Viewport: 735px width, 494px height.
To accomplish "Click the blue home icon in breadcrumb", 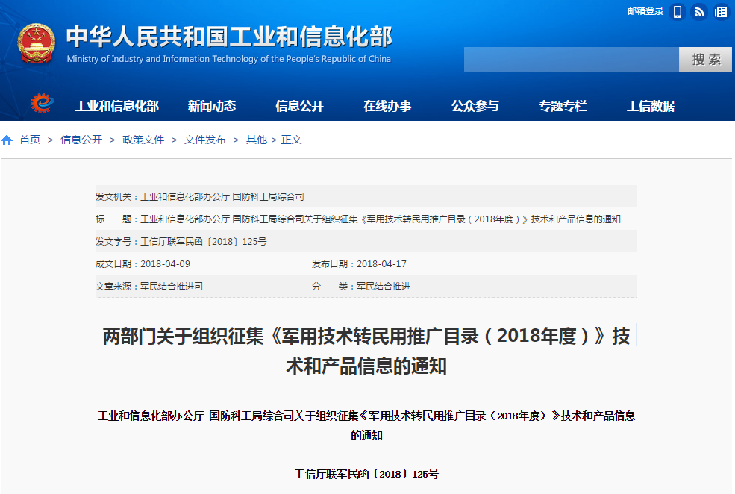I will tap(7, 140).
